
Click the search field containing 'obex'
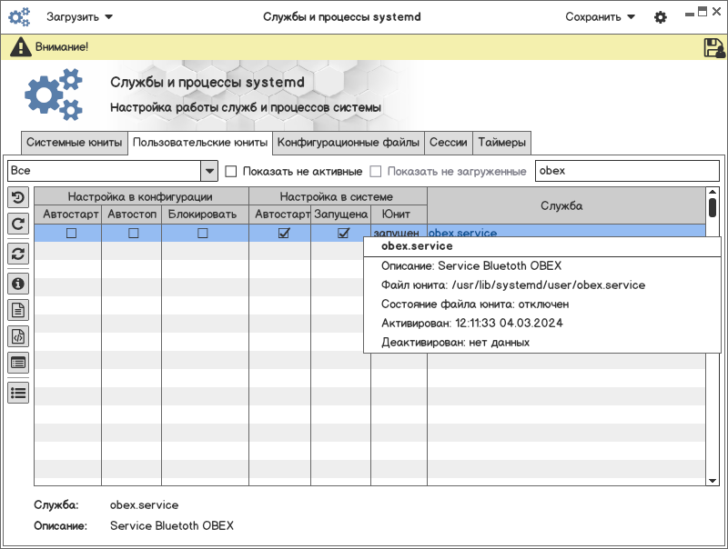pyautogui.click(x=627, y=171)
